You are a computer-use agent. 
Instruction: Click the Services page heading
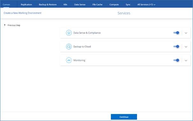coord(124,13)
